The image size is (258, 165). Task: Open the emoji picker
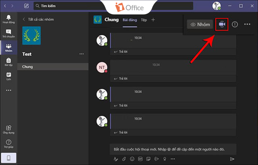tap(132, 159)
